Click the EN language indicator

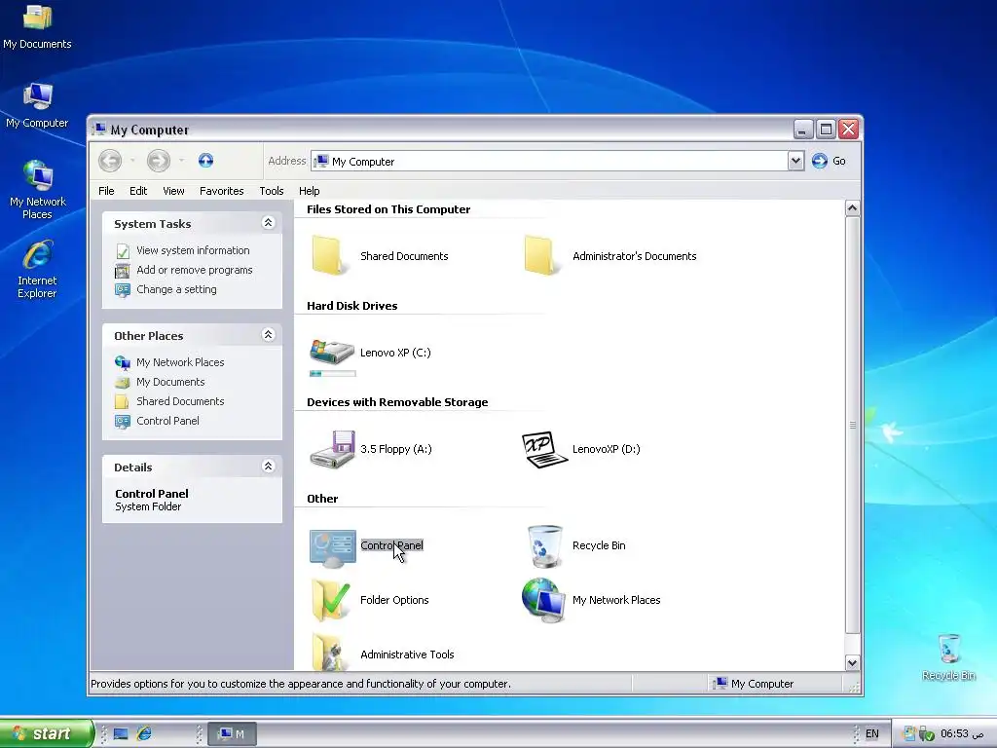872,733
